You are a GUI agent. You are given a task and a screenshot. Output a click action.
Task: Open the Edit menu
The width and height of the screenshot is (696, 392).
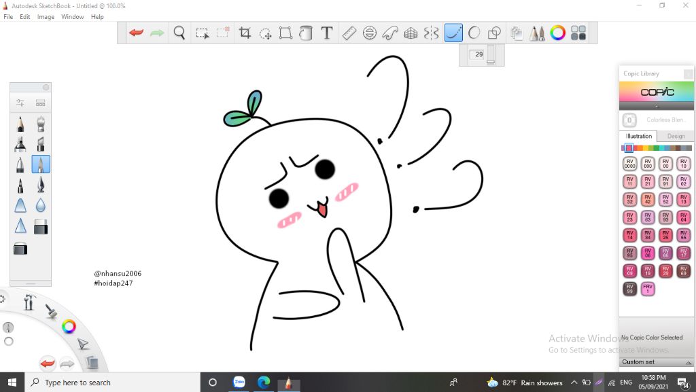point(25,17)
